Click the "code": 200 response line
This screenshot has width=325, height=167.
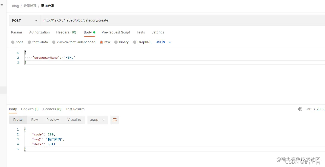[x=43, y=134]
